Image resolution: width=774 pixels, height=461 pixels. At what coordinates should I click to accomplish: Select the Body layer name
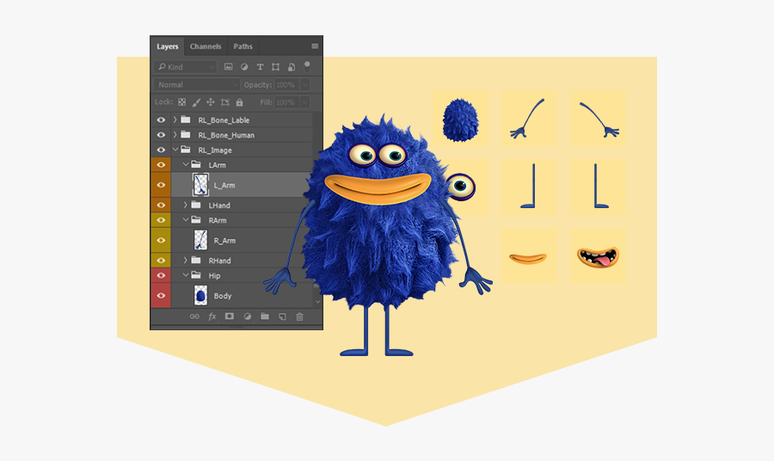tap(223, 296)
